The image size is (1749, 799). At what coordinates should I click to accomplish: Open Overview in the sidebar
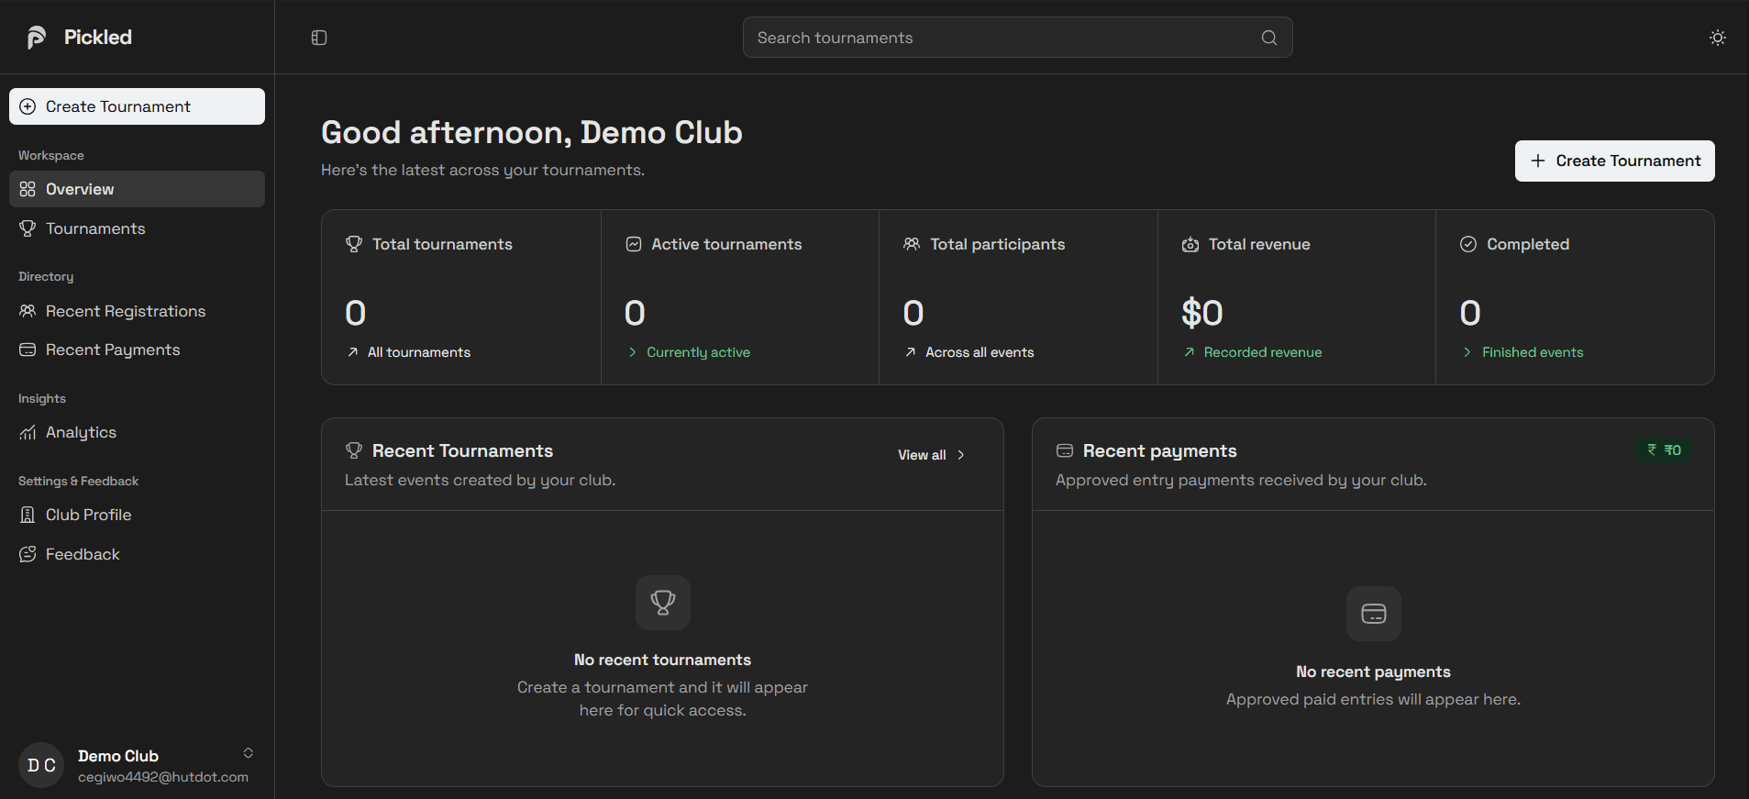tap(138, 189)
